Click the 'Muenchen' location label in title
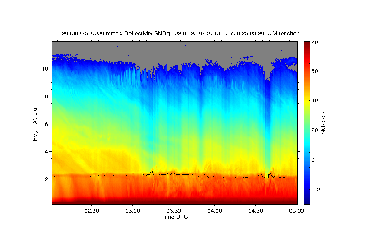The height and width of the screenshot is (245, 368). coord(286,33)
